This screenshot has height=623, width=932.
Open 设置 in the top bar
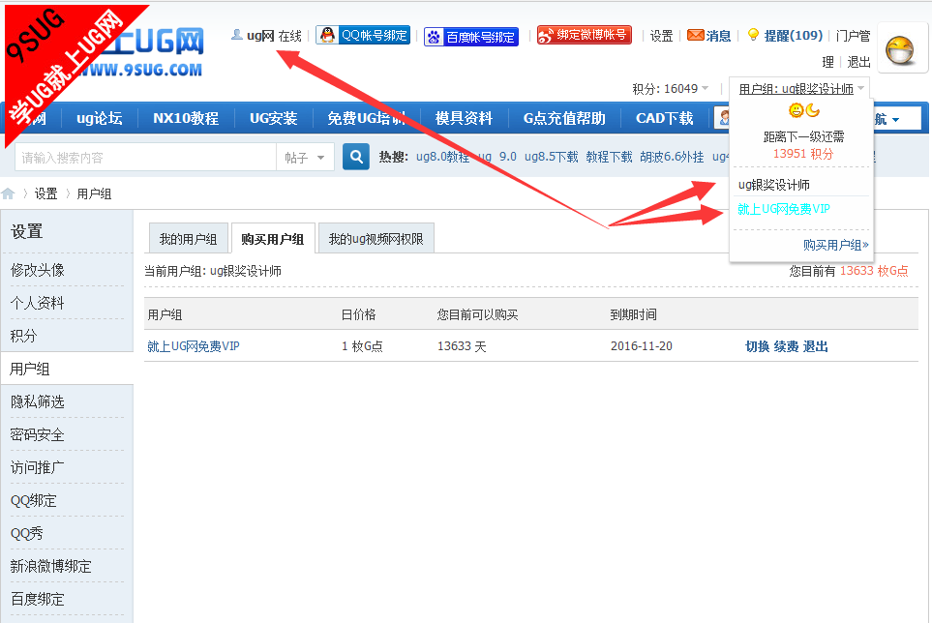pyautogui.click(x=661, y=36)
